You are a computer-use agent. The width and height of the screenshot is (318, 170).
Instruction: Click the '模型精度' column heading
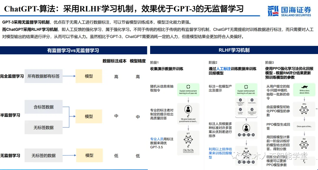pos(138,61)
